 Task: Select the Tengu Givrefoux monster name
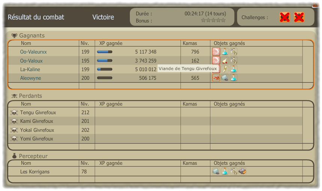pyautogui.click(x=38, y=112)
